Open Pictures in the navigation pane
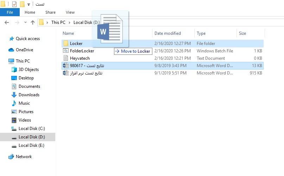 click(x=26, y=112)
